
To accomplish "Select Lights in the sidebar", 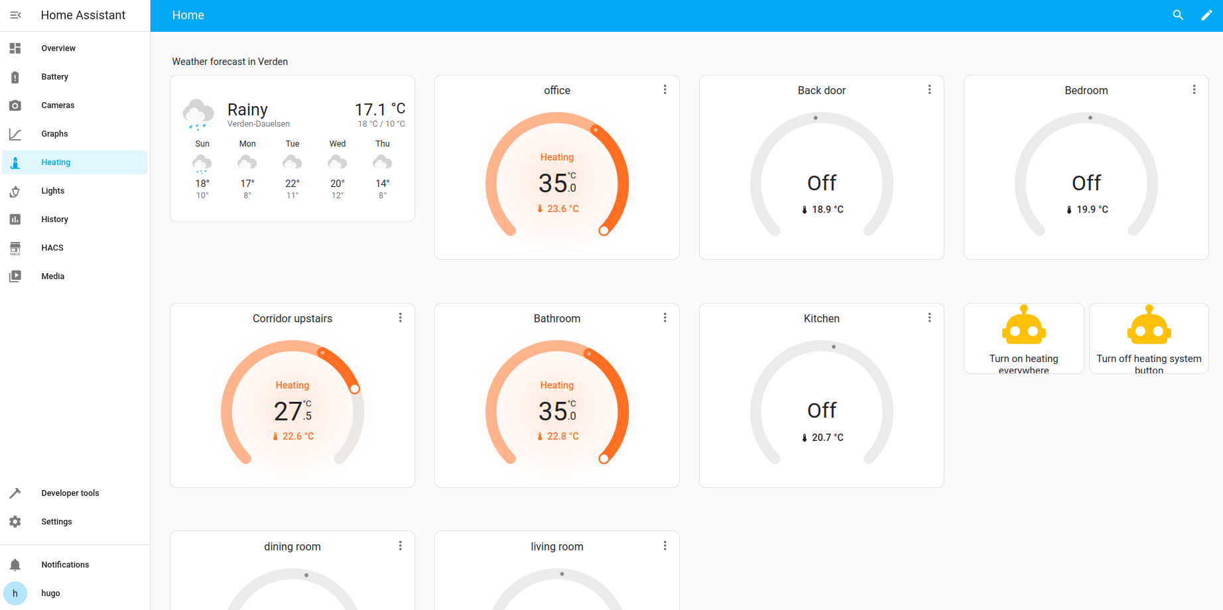I will click(x=53, y=191).
